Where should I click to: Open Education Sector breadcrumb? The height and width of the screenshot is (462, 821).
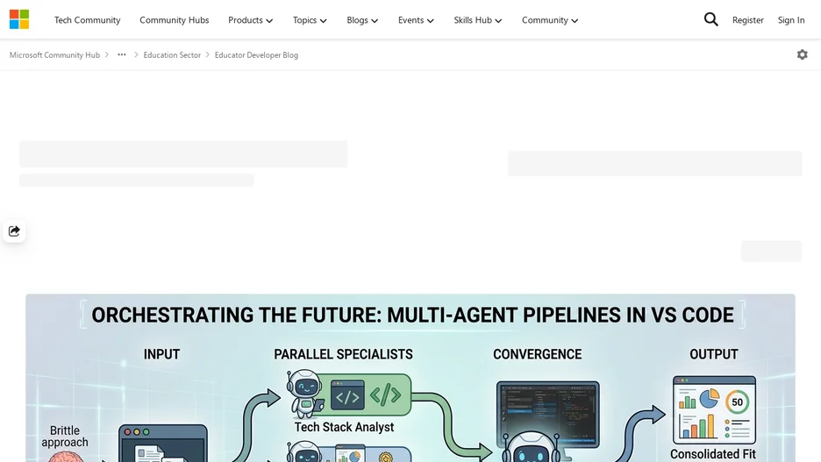pos(172,55)
